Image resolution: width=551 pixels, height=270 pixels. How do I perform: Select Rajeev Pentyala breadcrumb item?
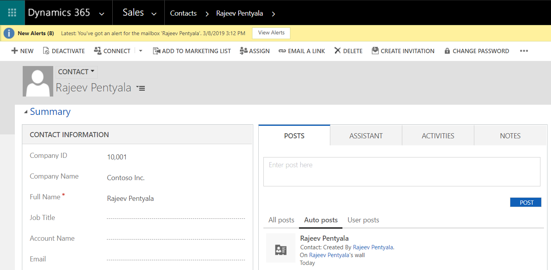tap(239, 13)
